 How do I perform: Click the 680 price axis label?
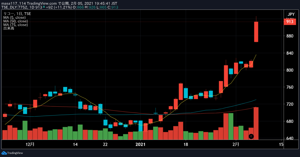click(x=290, y=121)
